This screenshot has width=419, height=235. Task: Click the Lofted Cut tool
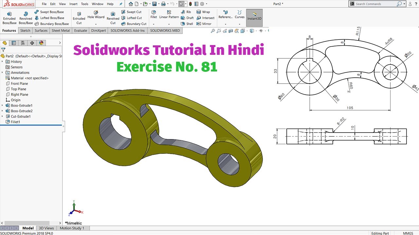coord(131,18)
